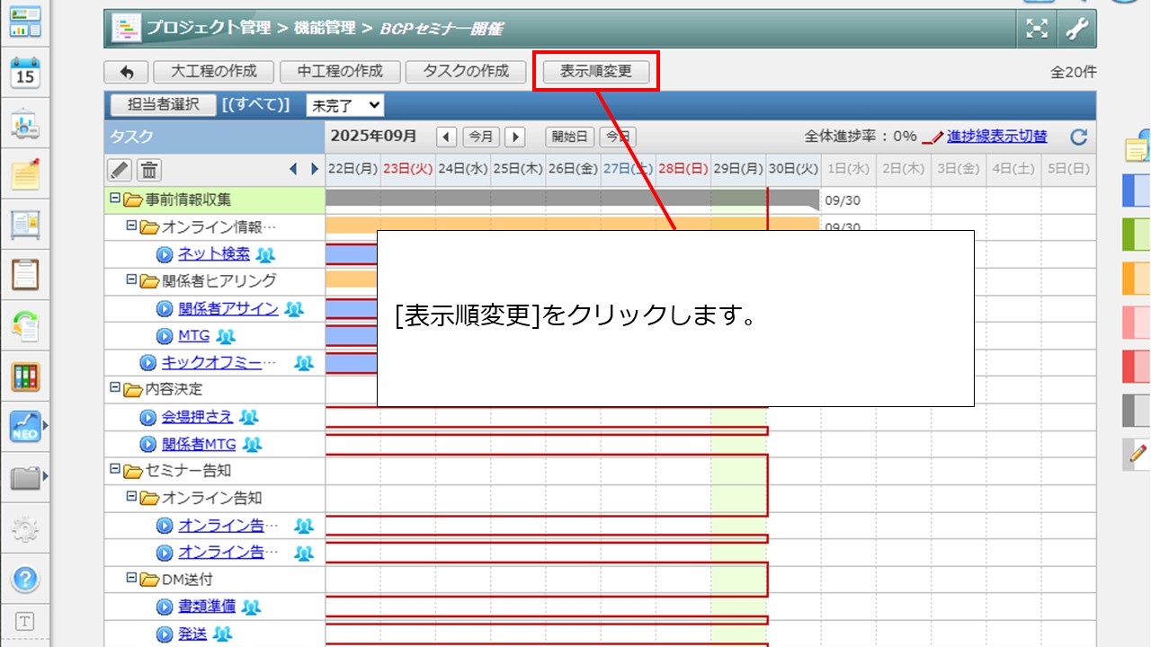Open the calendar icon showing 15 in sidebar
This screenshot has height=647, width=1151.
25,74
